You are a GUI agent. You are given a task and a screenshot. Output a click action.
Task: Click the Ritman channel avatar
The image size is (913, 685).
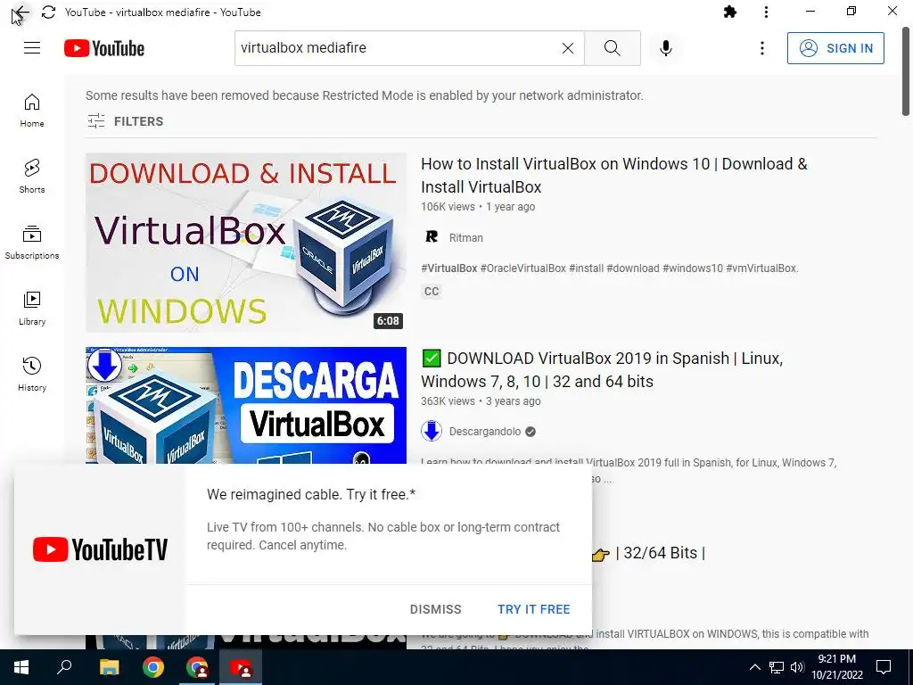(432, 237)
